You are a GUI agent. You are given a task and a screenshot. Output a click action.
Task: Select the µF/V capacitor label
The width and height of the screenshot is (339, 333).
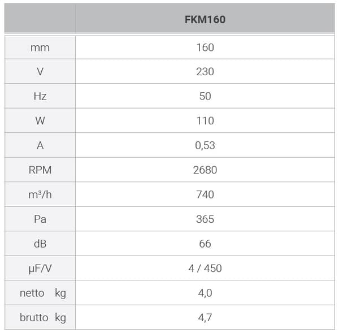[x=40, y=269]
